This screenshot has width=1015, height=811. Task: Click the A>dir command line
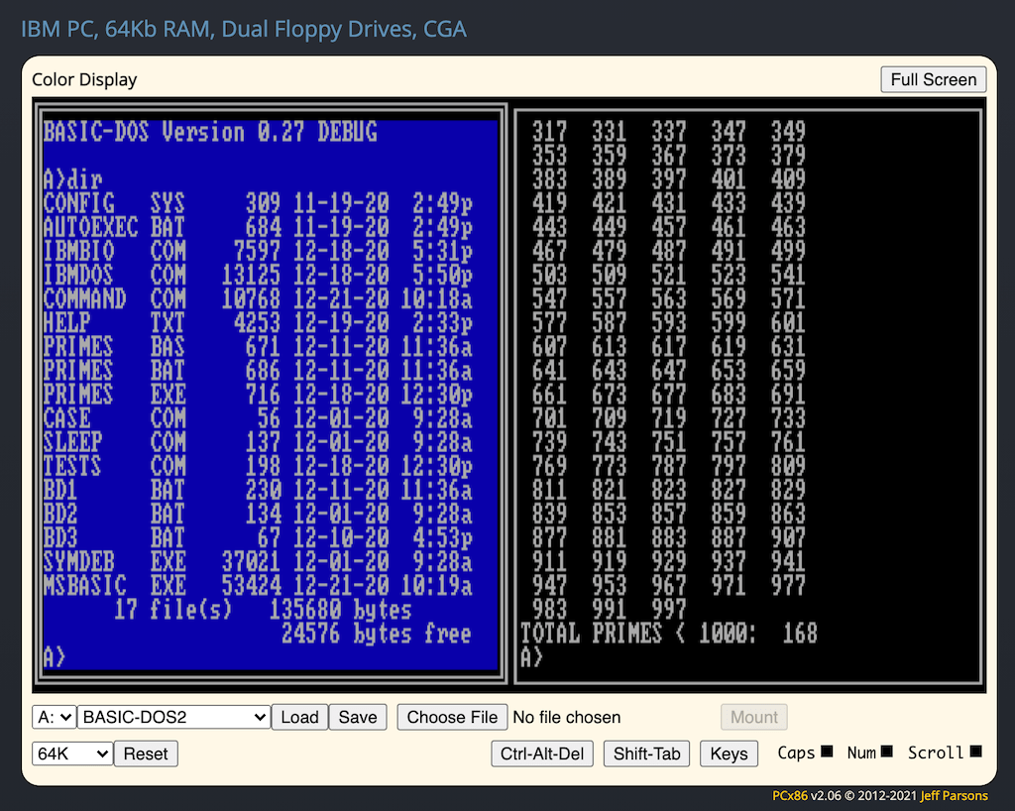point(72,179)
